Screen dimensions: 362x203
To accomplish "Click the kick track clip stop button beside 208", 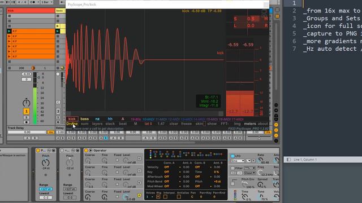I will (x=10, y=68).
